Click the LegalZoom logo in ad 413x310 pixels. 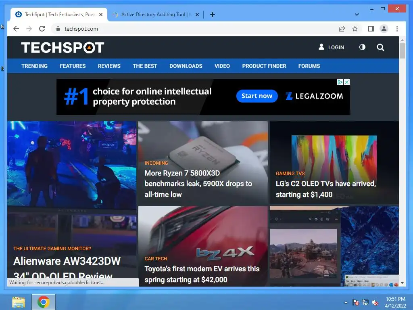pyautogui.click(x=314, y=96)
